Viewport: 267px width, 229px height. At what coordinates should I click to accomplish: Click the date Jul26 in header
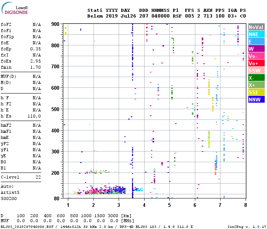click(x=129, y=16)
